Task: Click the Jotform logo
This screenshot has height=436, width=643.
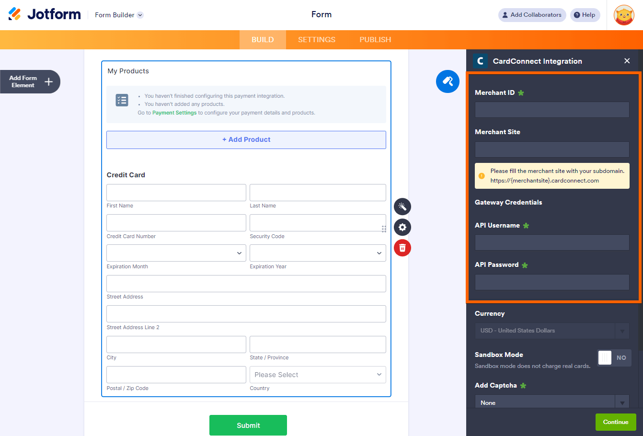Action: click(x=45, y=14)
